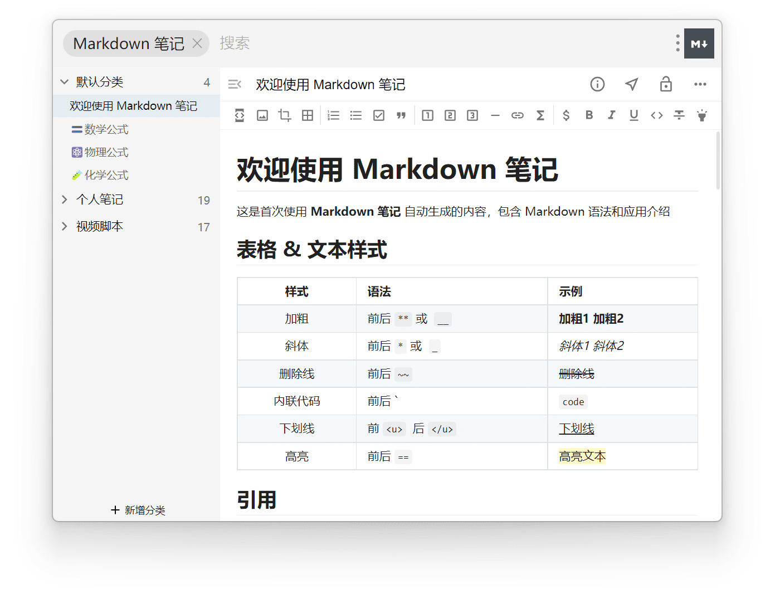Apply heading level 3

point(472,115)
